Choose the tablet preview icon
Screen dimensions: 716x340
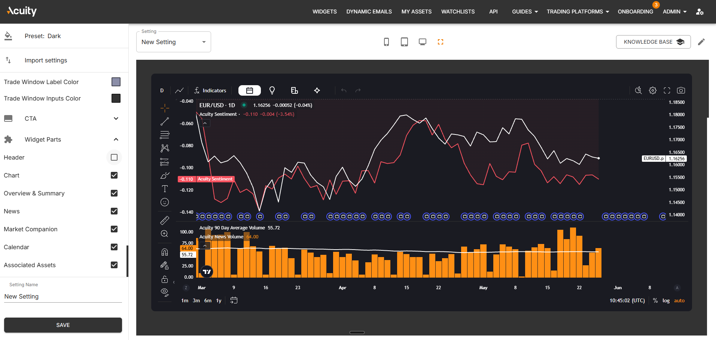405,42
